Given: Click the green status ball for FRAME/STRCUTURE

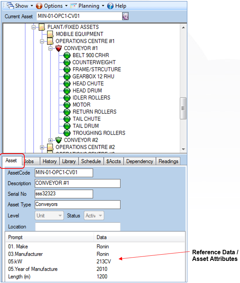Looking at the screenshot, I should point(67,70).
